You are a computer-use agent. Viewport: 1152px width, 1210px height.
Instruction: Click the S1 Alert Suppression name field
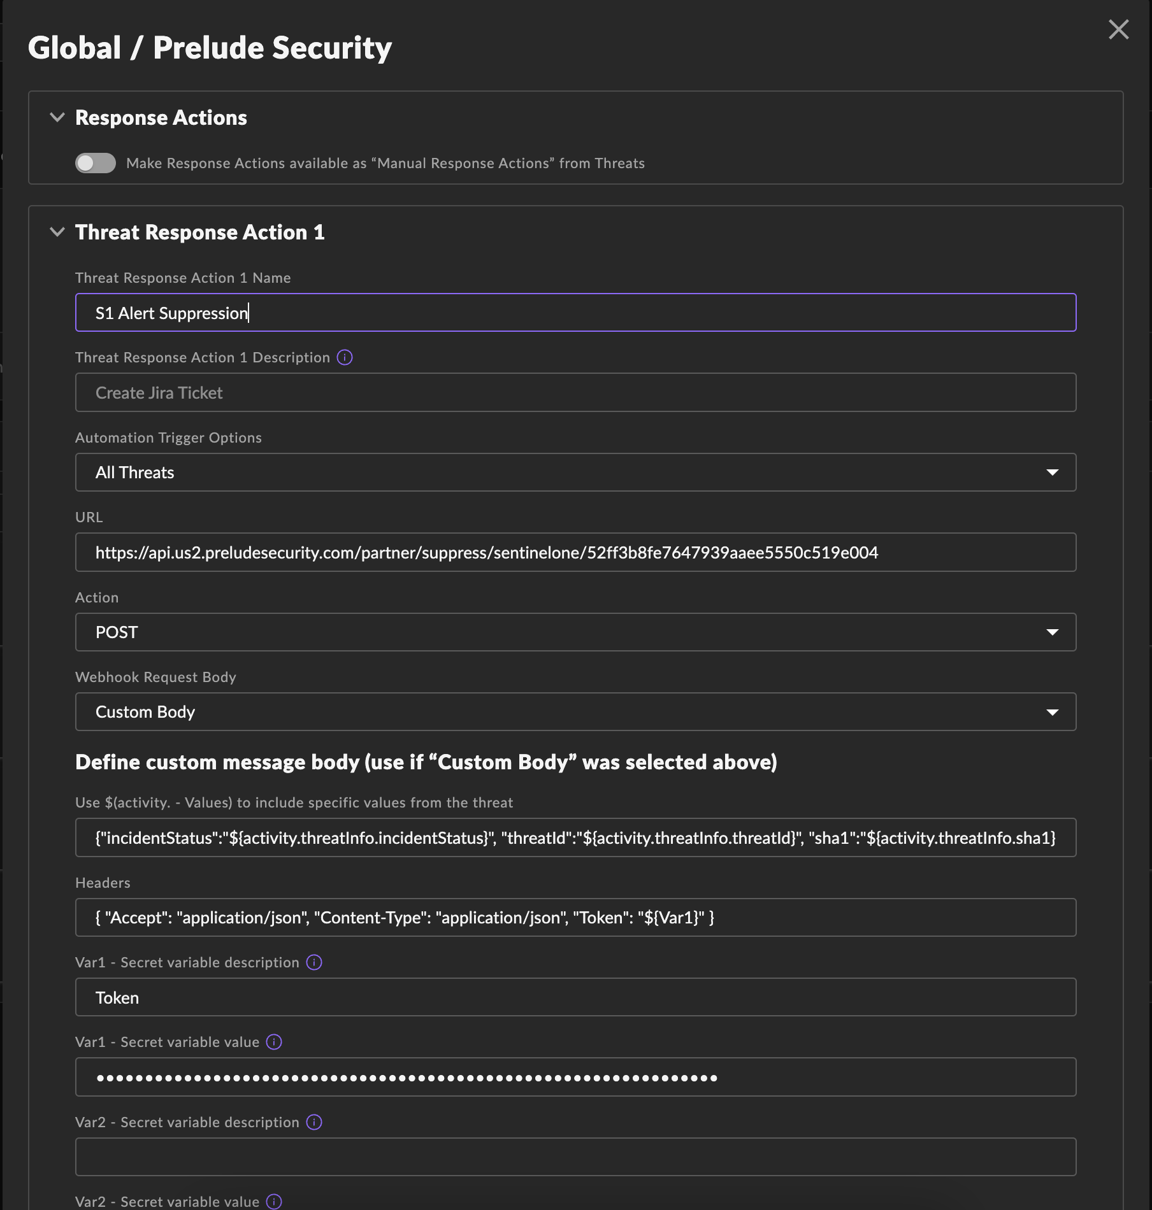(573, 313)
